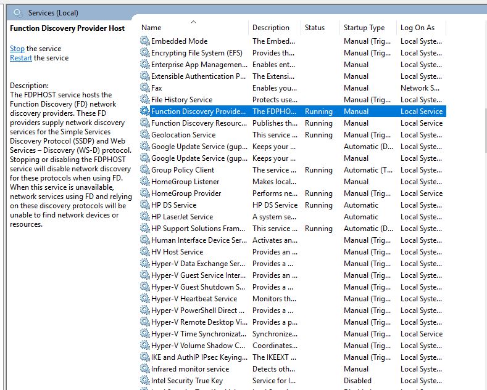Select the HomeGroup Listener service
Viewport: 487px width, 390px height.
pyautogui.click(x=185, y=182)
